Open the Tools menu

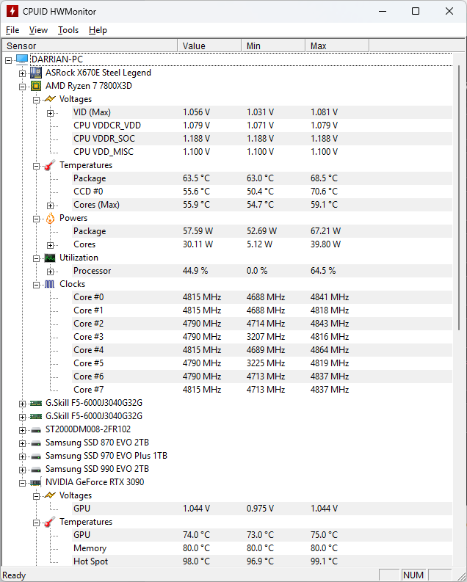point(68,30)
